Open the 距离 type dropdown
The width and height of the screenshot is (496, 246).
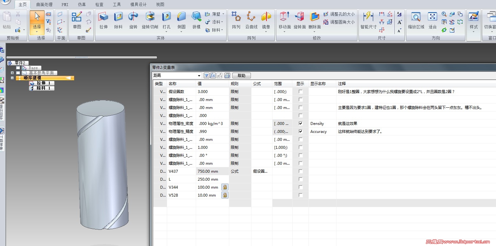coord(199,76)
